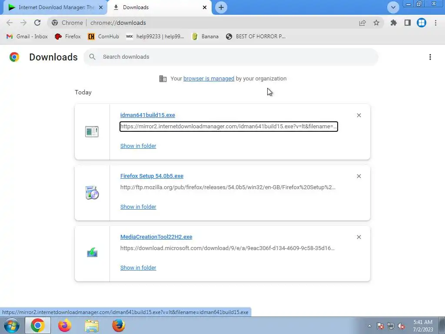445x334 pixels.
Task: Select the Downloads tab
Action: point(159,7)
